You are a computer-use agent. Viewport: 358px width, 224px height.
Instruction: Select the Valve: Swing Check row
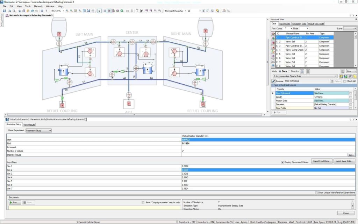pyautogui.click(x=305, y=50)
